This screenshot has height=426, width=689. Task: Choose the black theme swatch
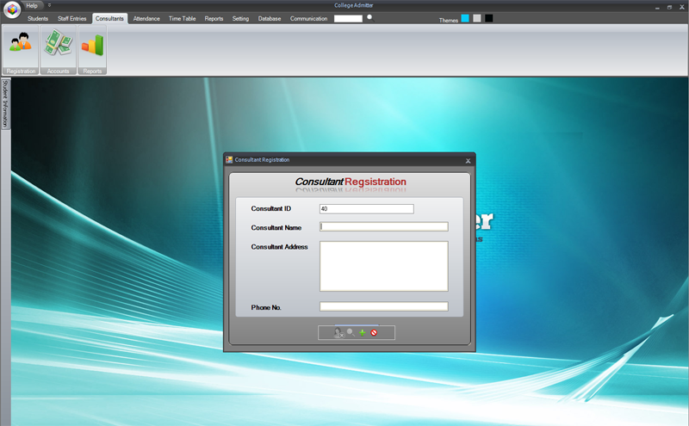pyautogui.click(x=488, y=18)
